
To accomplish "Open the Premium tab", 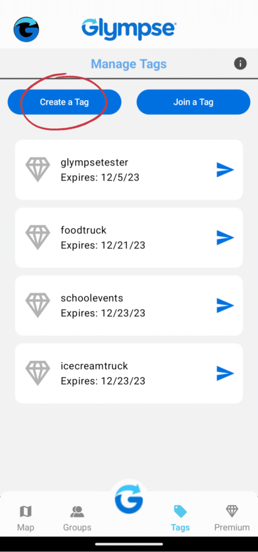I will (x=232, y=518).
